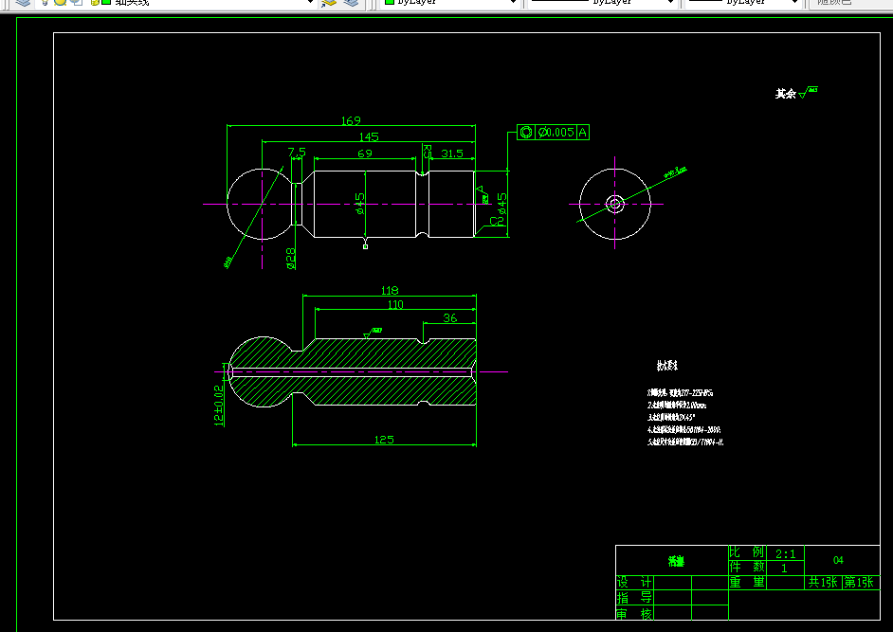Select the 69 dimension text
Image resolution: width=893 pixels, height=632 pixels.
pos(365,153)
